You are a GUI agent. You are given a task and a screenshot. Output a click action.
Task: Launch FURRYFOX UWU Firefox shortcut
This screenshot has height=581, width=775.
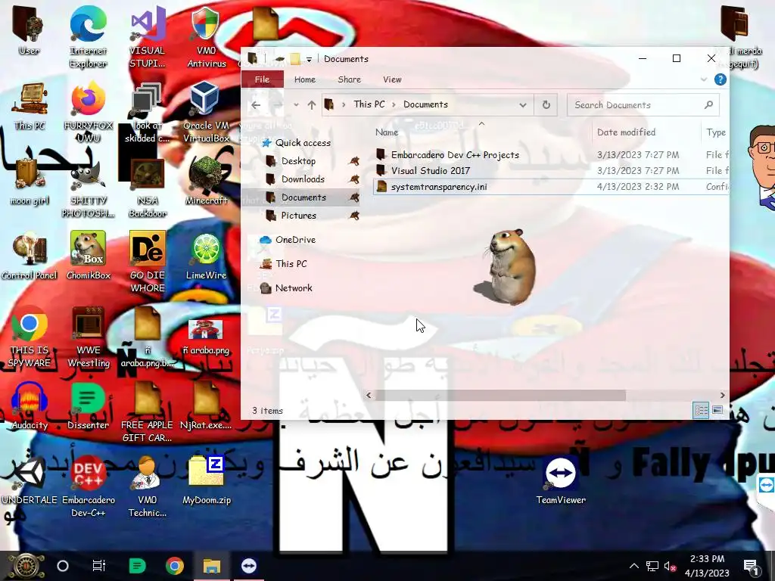(x=89, y=112)
